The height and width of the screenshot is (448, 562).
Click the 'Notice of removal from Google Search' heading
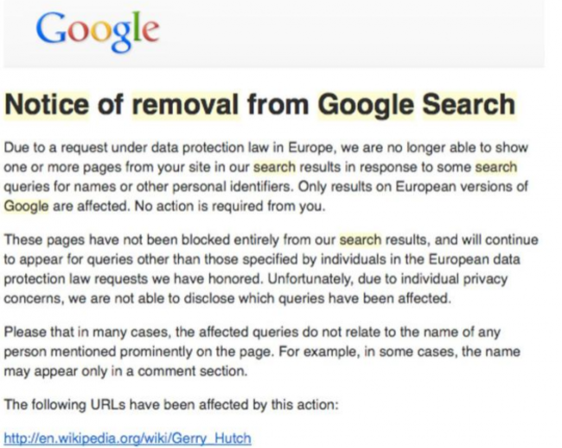260,105
